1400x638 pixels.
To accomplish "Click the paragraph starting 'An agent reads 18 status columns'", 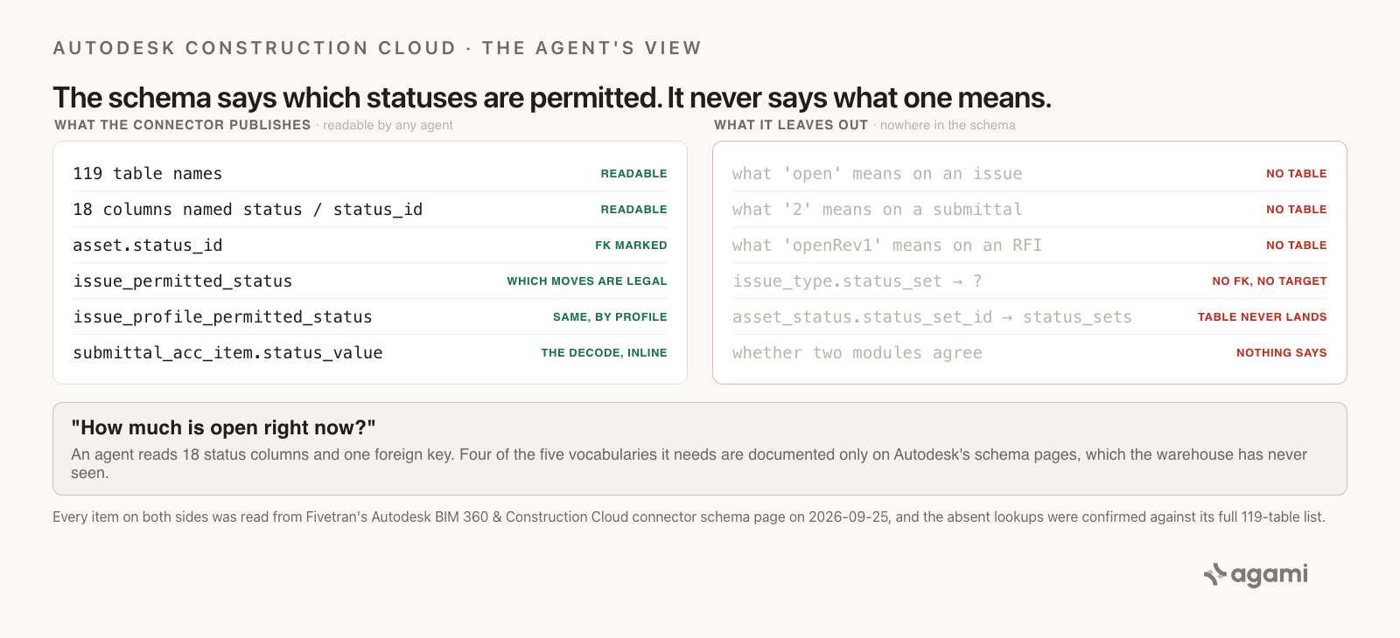I will pyautogui.click(x=689, y=463).
